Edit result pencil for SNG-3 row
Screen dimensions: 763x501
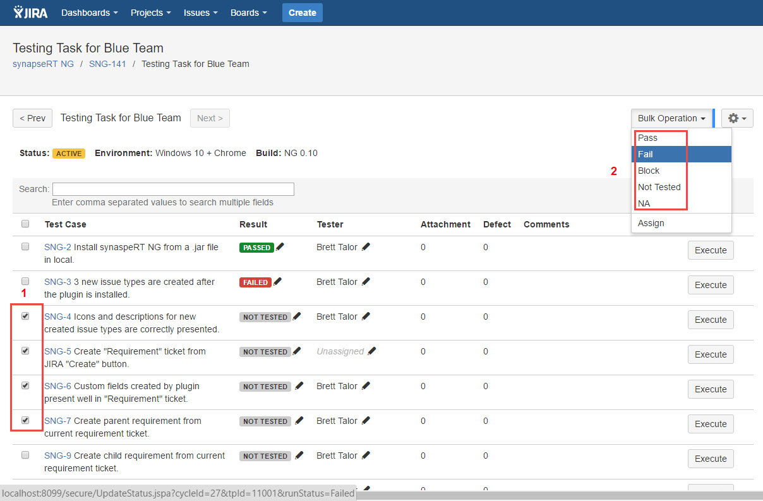(x=277, y=282)
